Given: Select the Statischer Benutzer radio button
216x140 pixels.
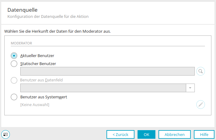Looking at the screenshot, I should (x=14, y=64).
